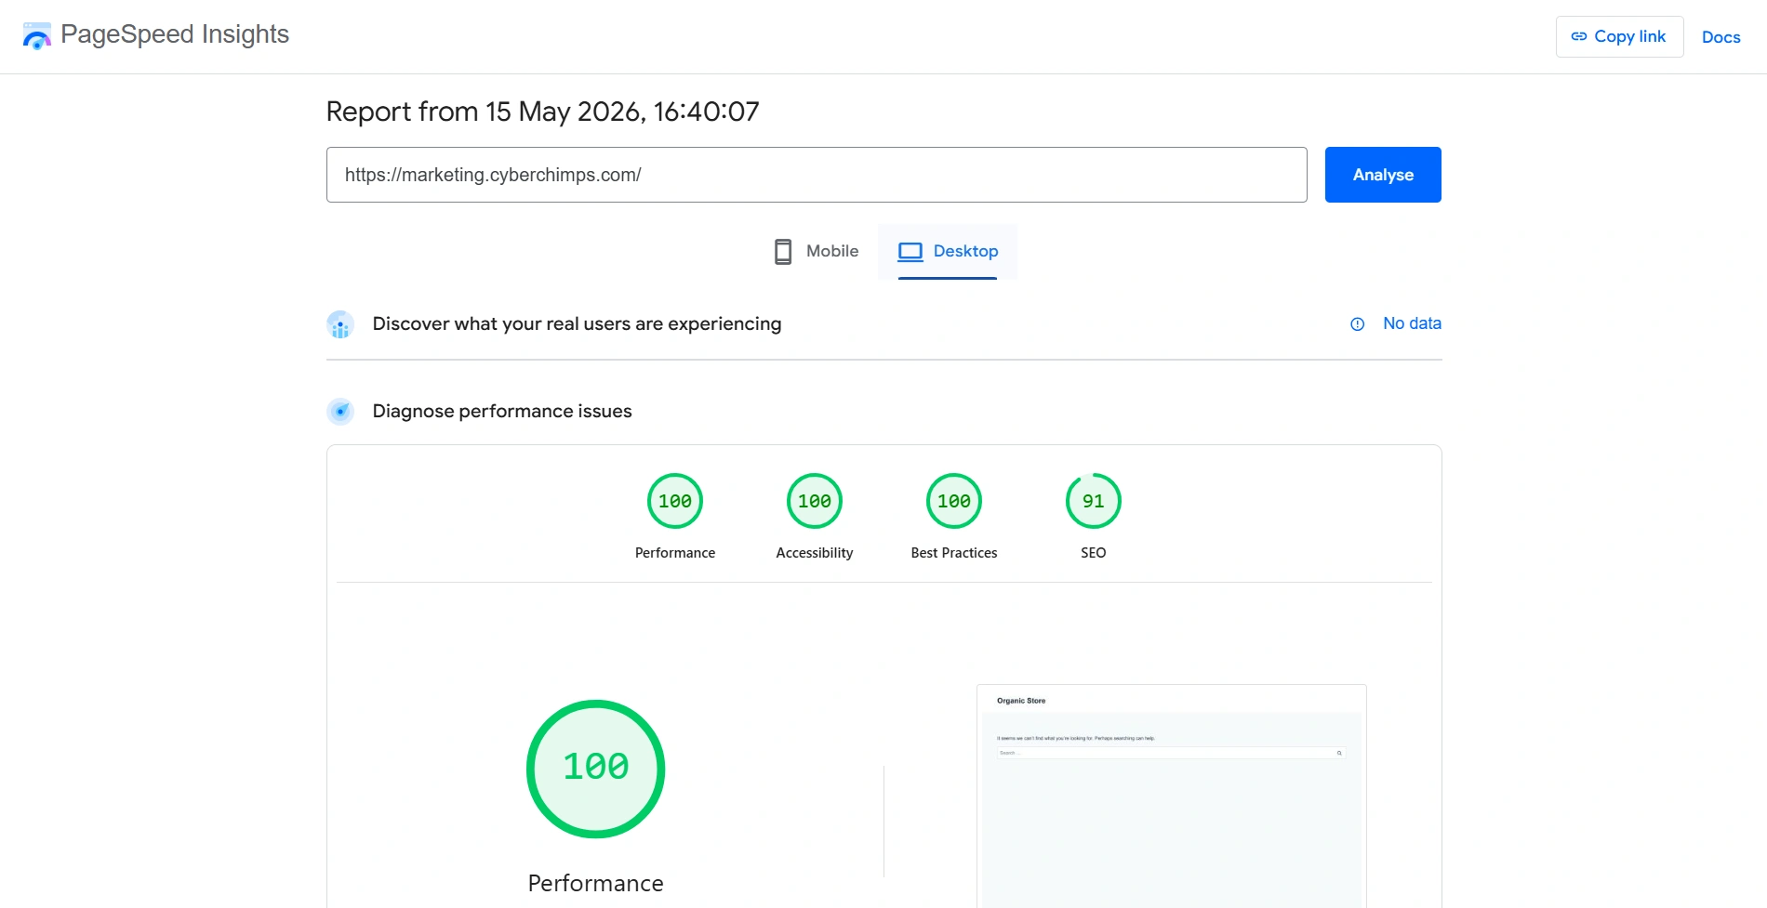The width and height of the screenshot is (1767, 908).
Task: Select the Desktop tab
Action: [948, 251]
